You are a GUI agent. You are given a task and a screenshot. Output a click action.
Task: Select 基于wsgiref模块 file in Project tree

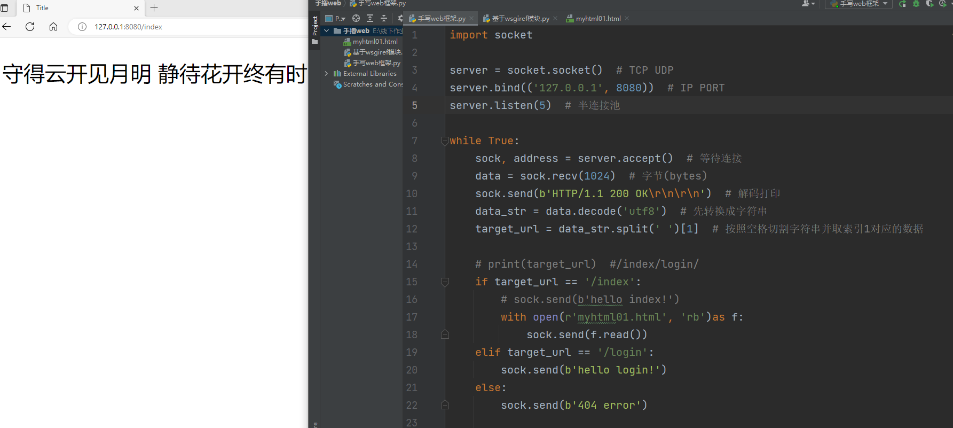[374, 52]
